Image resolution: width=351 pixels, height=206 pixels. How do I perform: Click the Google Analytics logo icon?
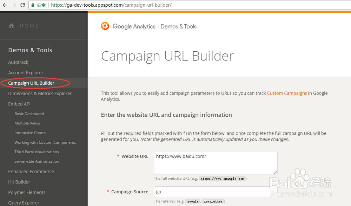pyautogui.click(x=105, y=26)
